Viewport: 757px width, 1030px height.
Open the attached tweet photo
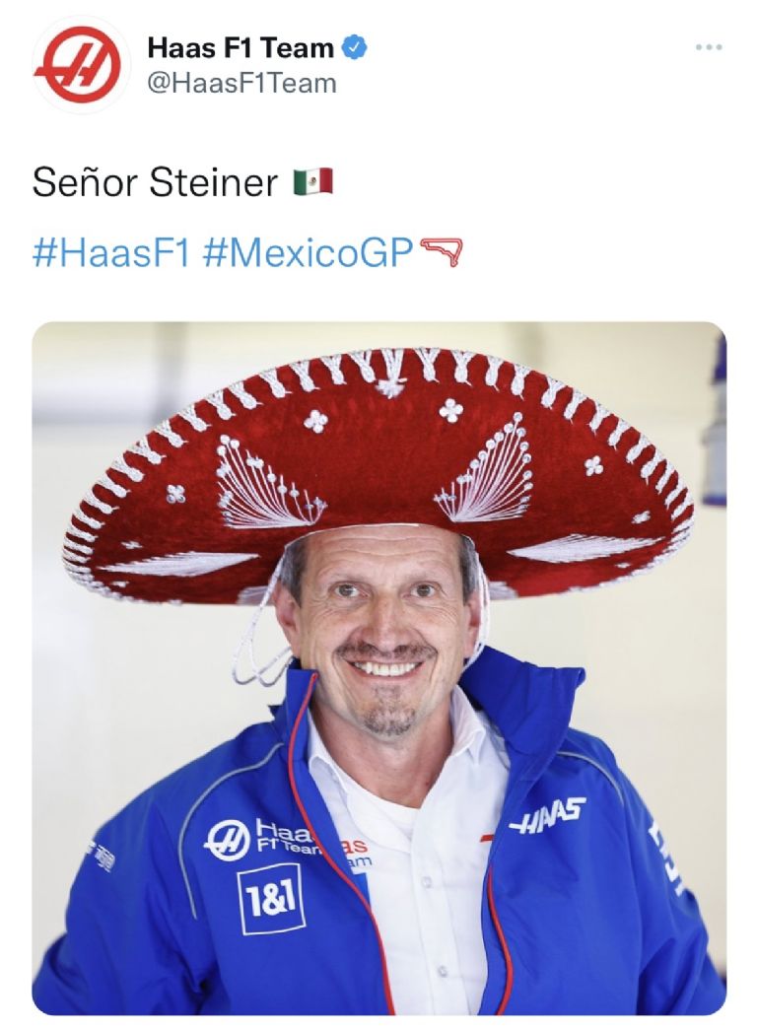pyautogui.click(x=379, y=668)
